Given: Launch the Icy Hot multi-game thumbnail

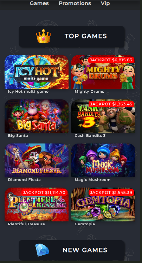Looking at the screenshot, I should 37,72.
